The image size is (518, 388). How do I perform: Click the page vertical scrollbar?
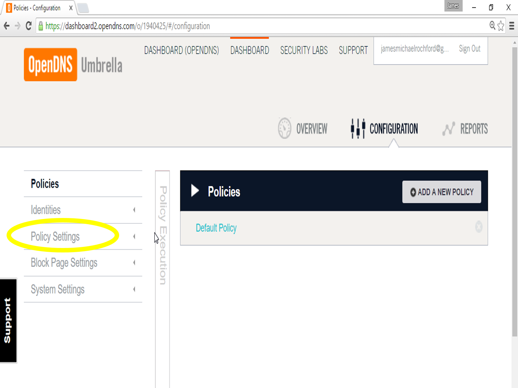515,191
